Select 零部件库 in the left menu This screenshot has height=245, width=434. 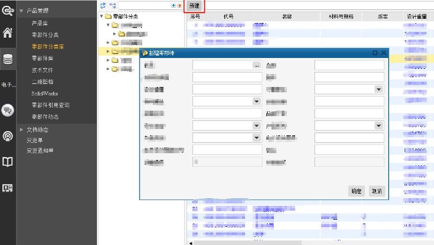pos(42,58)
